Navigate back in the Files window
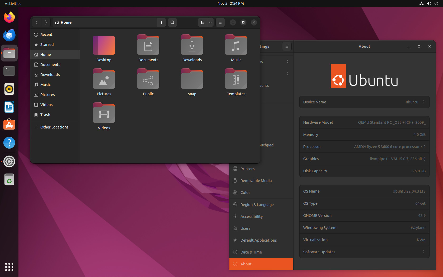 [x=36, y=22]
